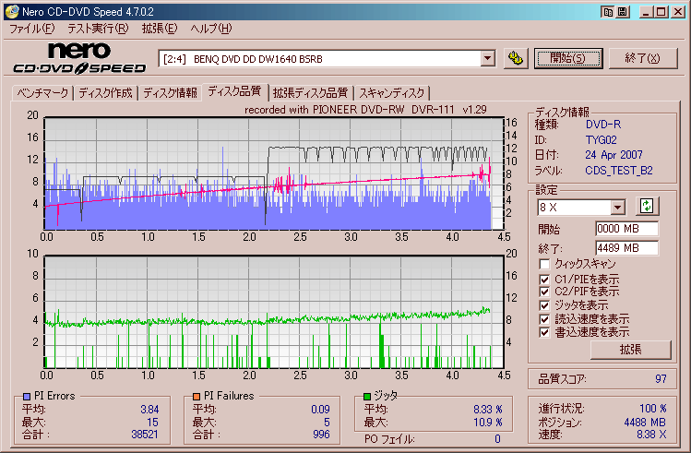Click the upper PI Errors graph
This screenshot has height=453, width=691.
click(274, 173)
